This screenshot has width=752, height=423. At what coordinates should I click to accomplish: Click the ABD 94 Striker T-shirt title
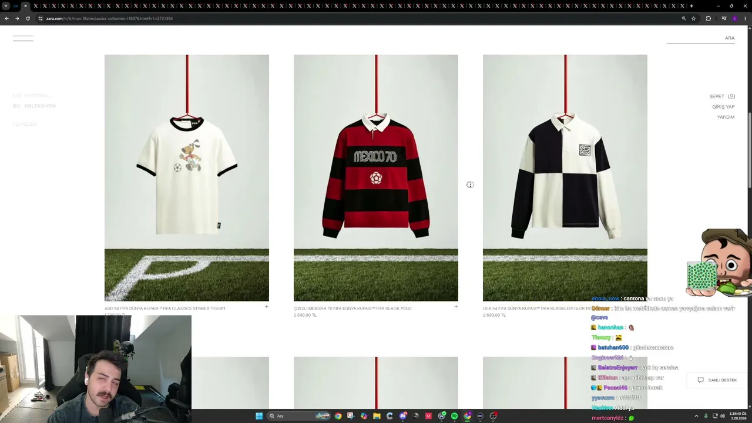click(165, 308)
